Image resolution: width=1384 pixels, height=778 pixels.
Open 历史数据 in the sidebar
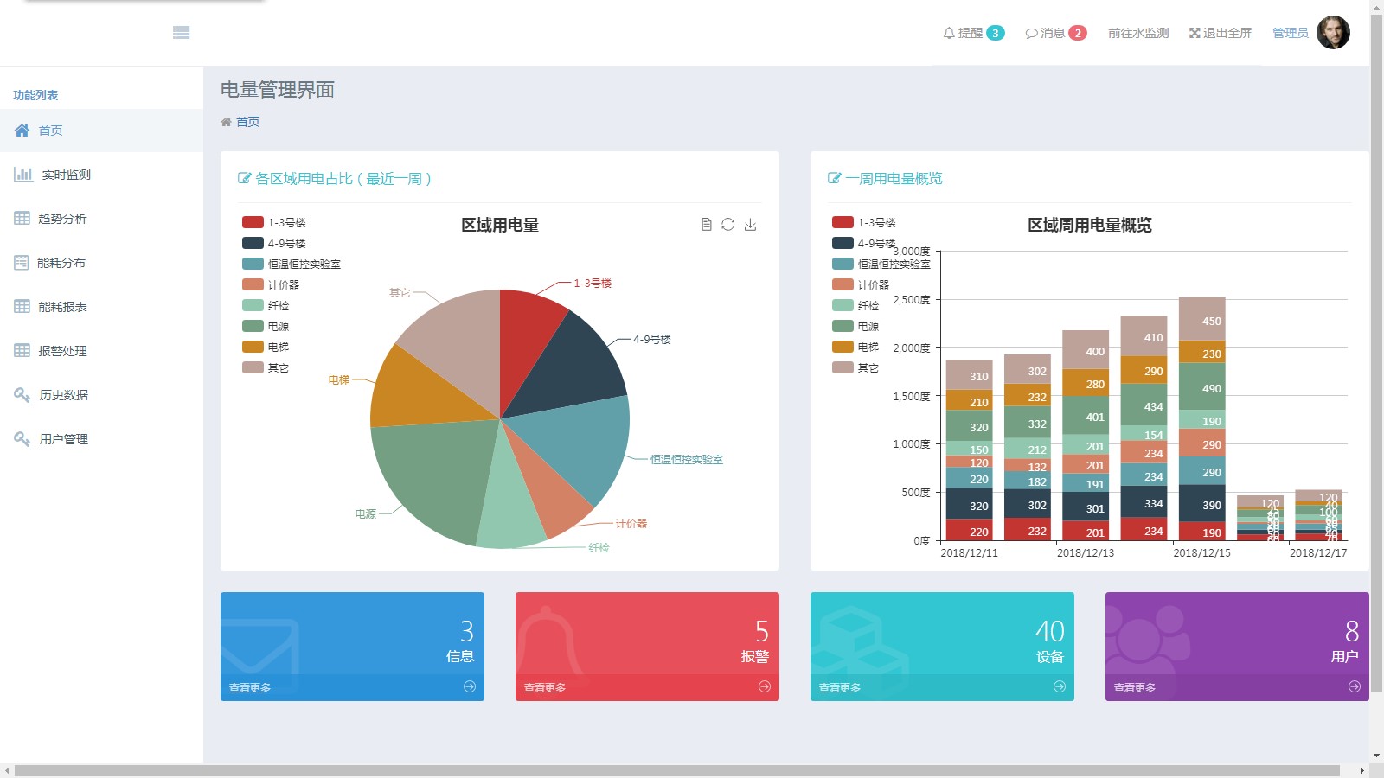tap(101, 395)
